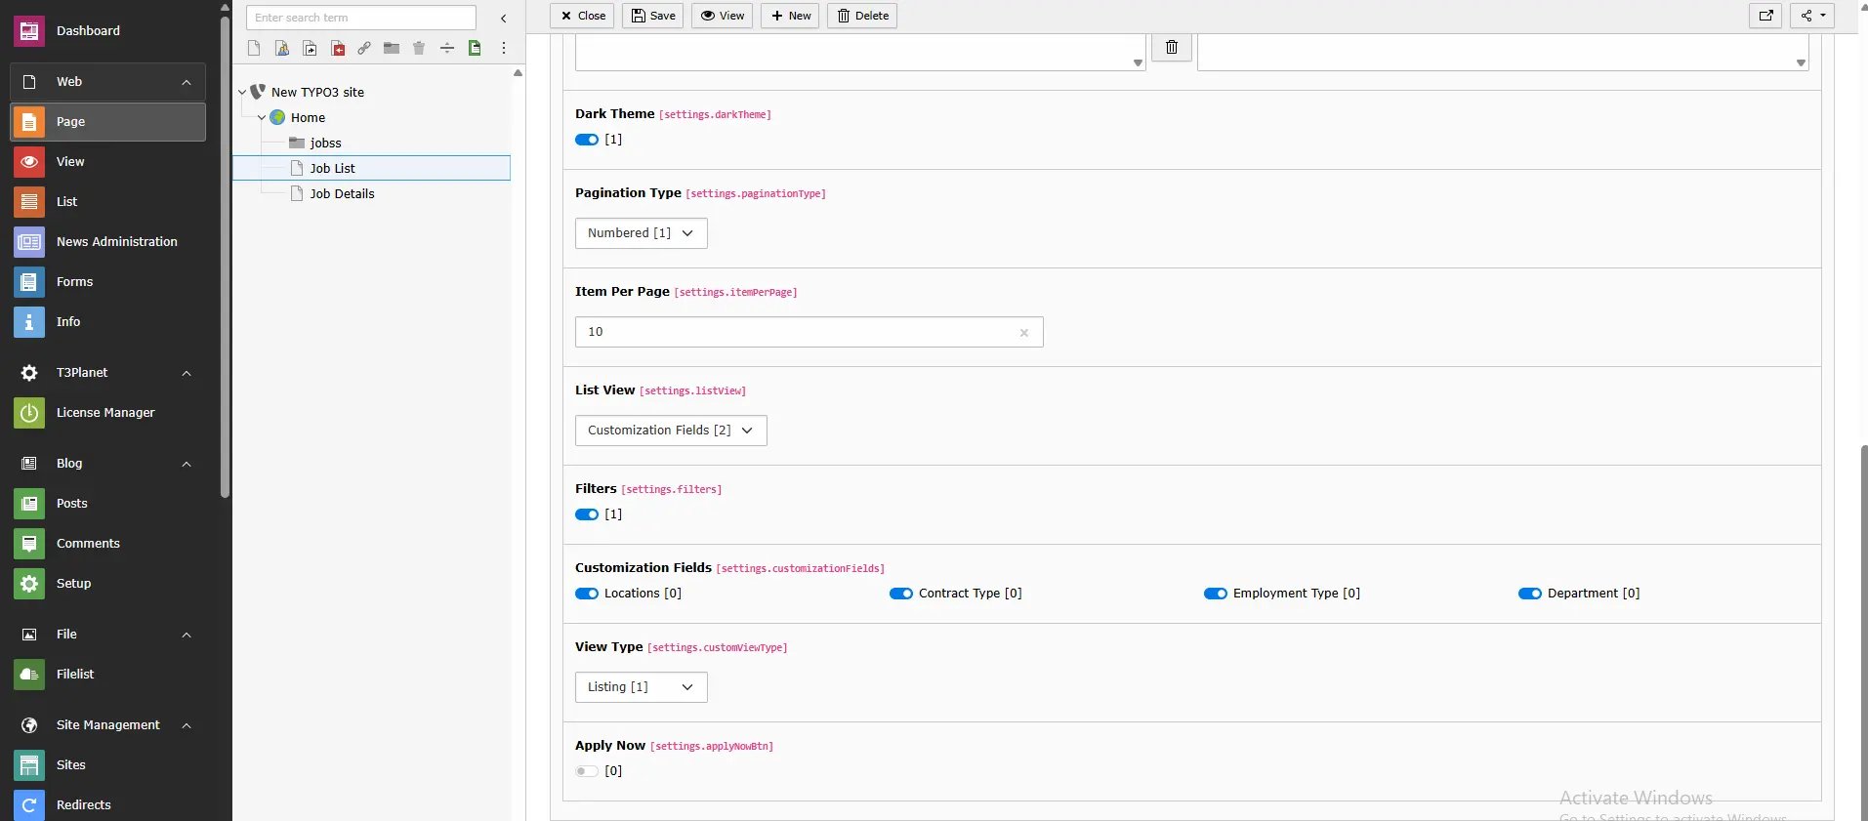Open the View Type dropdown

(x=641, y=687)
